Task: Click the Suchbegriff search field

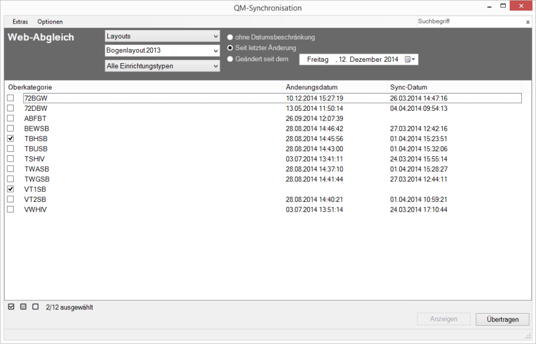Action: (470, 22)
